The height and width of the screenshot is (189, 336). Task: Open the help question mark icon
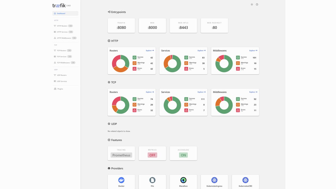click(257, 4)
